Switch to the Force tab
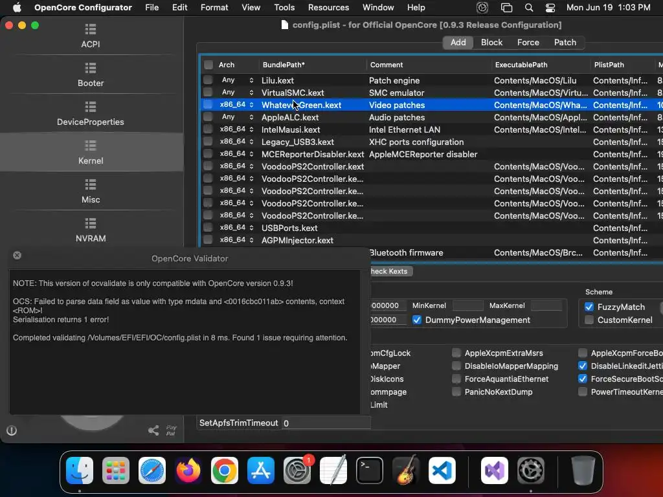 [x=528, y=42]
